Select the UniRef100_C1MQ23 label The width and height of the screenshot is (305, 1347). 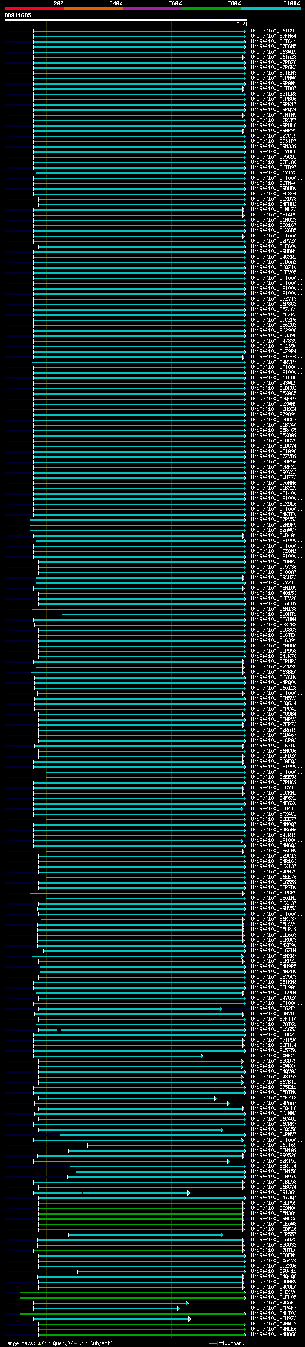click(x=273, y=220)
